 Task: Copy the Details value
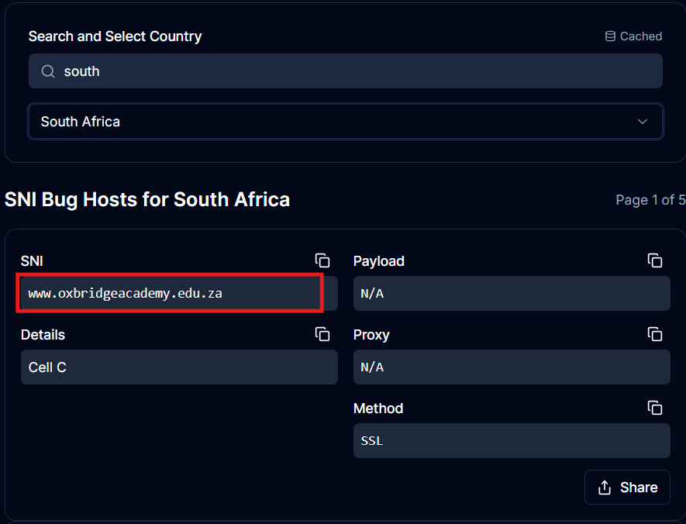click(x=322, y=335)
